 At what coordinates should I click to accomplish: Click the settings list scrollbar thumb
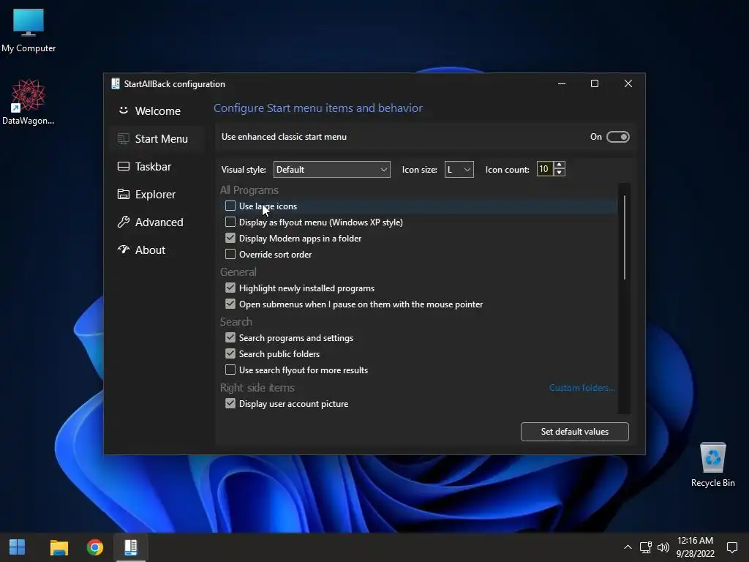pyautogui.click(x=625, y=237)
